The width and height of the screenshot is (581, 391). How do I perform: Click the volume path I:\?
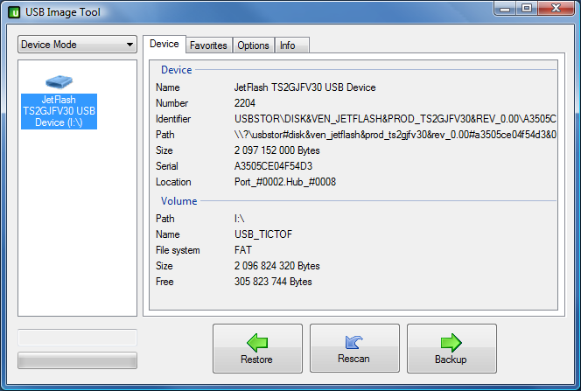click(x=240, y=219)
